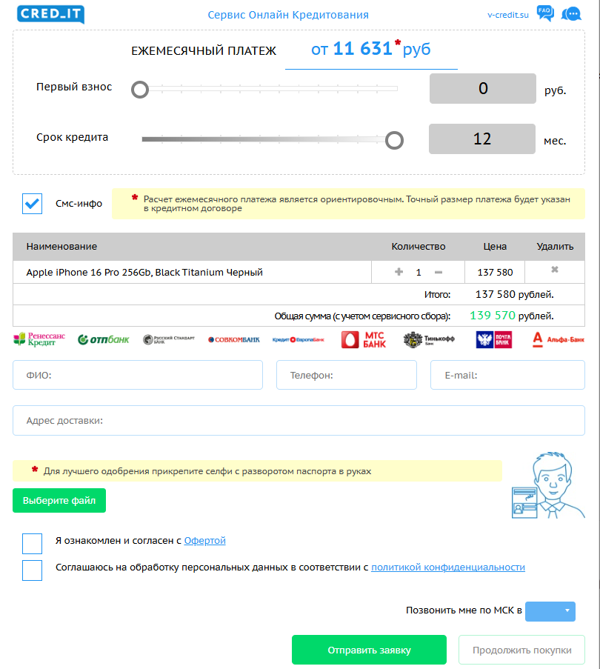
Task: Click the ФИО input field
Action: (x=138, y=375)
